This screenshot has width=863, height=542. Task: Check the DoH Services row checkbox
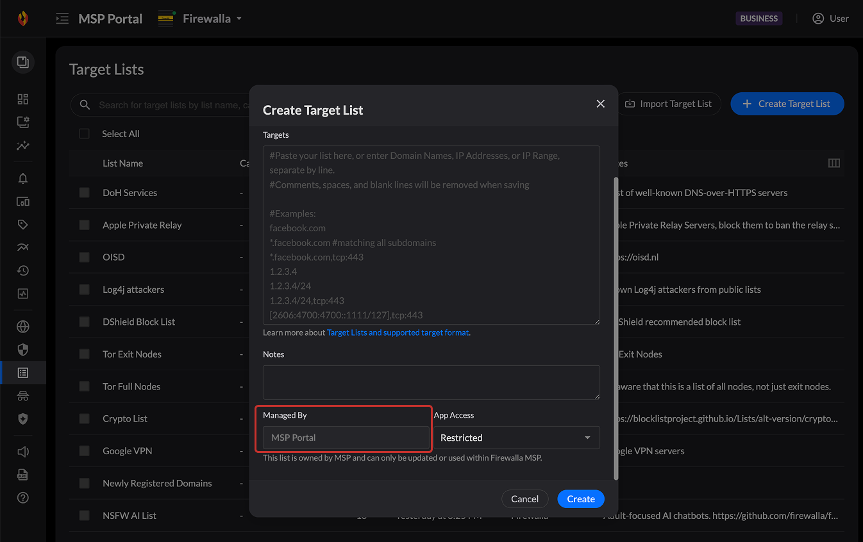click(x=85, y=193)
